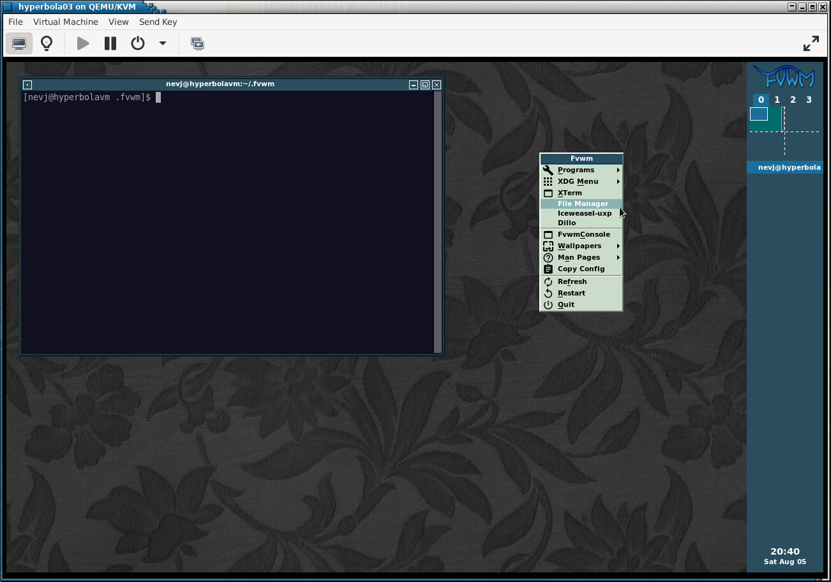Switch VM viewer to fullscreen

(x=811, y=43)
